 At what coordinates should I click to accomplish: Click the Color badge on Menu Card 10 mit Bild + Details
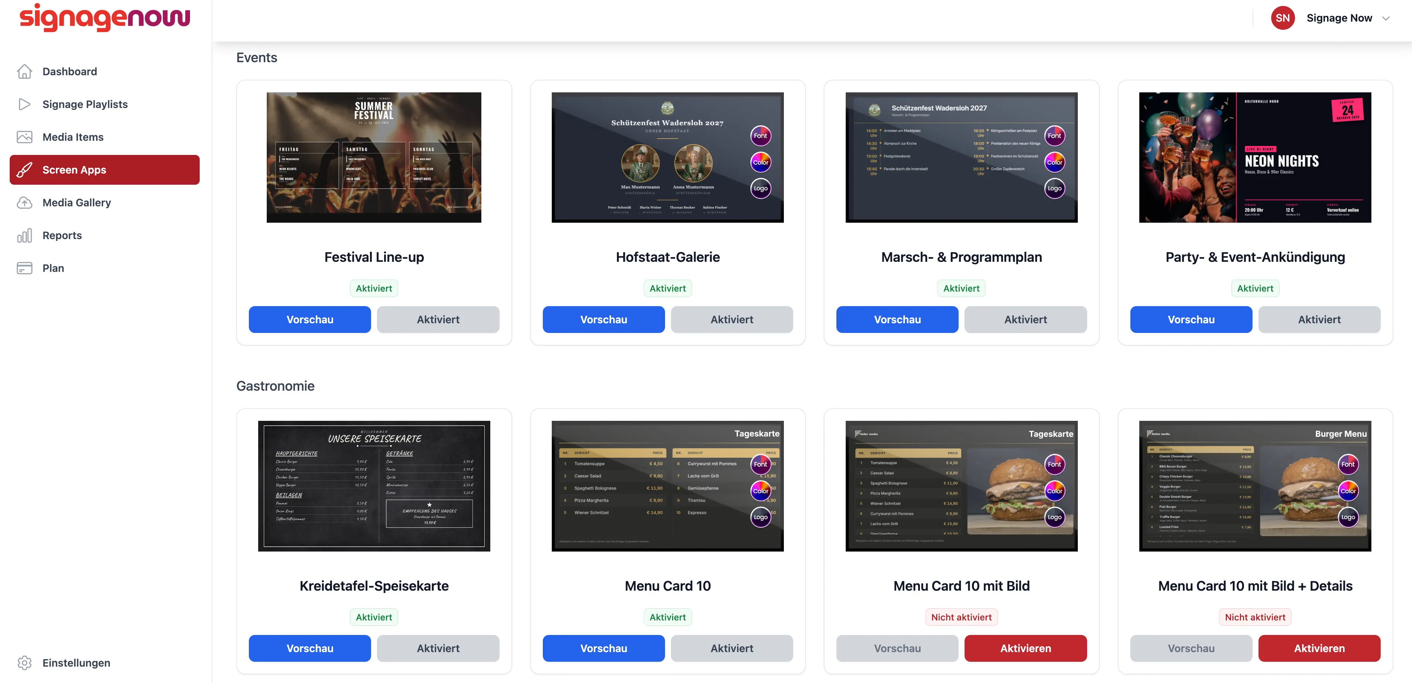click(1348, 491)
